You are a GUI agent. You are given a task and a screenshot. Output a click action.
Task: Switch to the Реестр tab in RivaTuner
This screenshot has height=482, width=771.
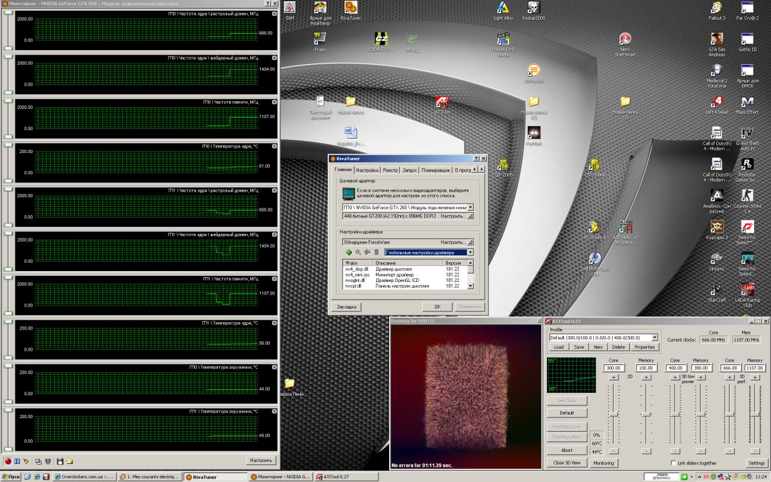tap(390, 171)
